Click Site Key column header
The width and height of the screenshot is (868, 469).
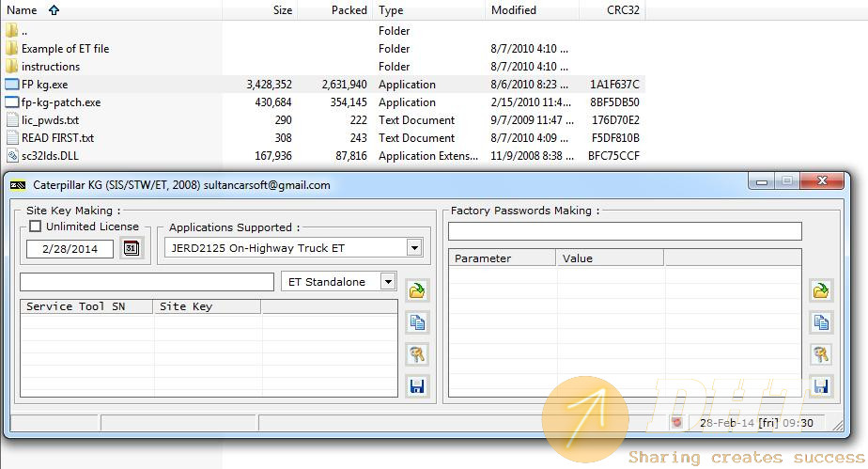tap(207, 306)
